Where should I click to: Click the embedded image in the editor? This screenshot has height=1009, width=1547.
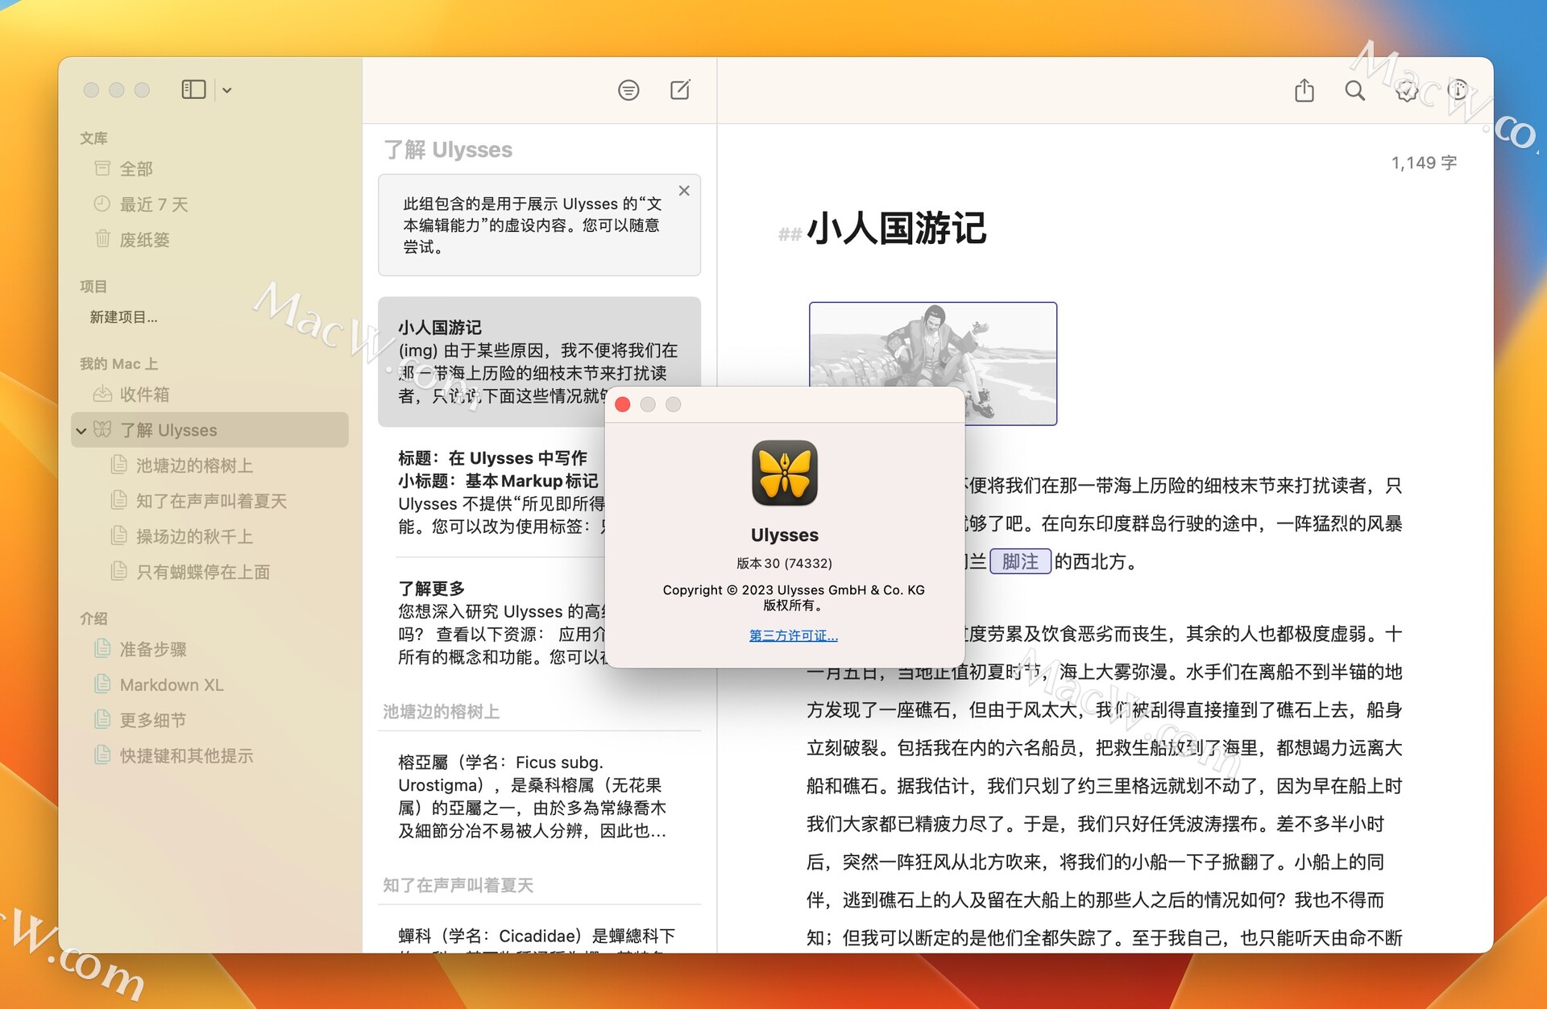pos(933,362)
